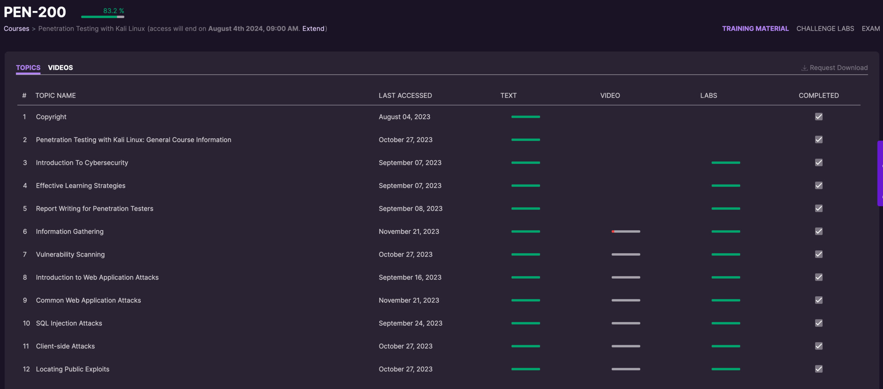Toggle completed checkbox for Introduction to Web Application Attacks
This screenshot has width=883, height=389.
819,277
